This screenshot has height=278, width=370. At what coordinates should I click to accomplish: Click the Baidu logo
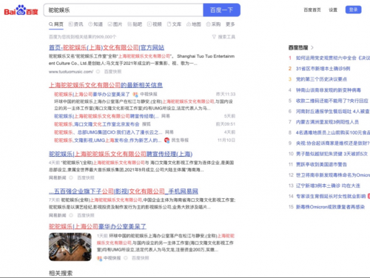pyautogui.click(x=21, y=10)
